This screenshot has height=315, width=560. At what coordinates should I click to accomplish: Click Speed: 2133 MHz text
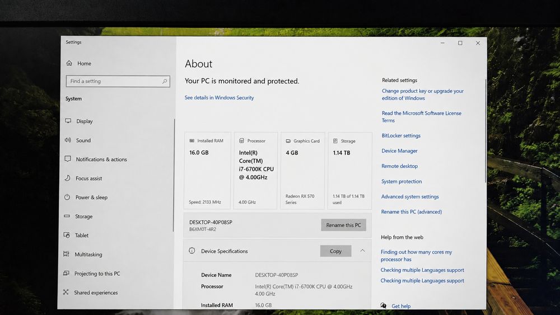[x=204, y=202]
